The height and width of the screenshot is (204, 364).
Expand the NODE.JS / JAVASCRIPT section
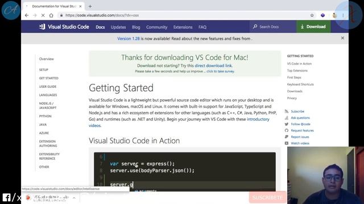(x=48, y=105)
